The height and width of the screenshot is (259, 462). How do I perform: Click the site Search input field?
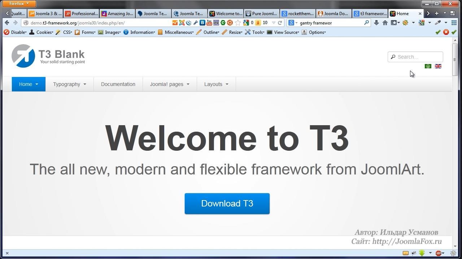[x=415, y=57]
